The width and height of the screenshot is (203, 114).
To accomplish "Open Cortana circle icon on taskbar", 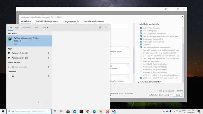I will pyautogui.click(x=55, y=111).
